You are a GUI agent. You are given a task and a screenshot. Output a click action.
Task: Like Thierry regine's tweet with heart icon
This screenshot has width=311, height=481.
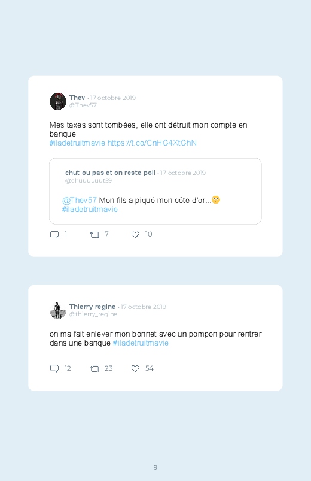(x=135, y=369)
